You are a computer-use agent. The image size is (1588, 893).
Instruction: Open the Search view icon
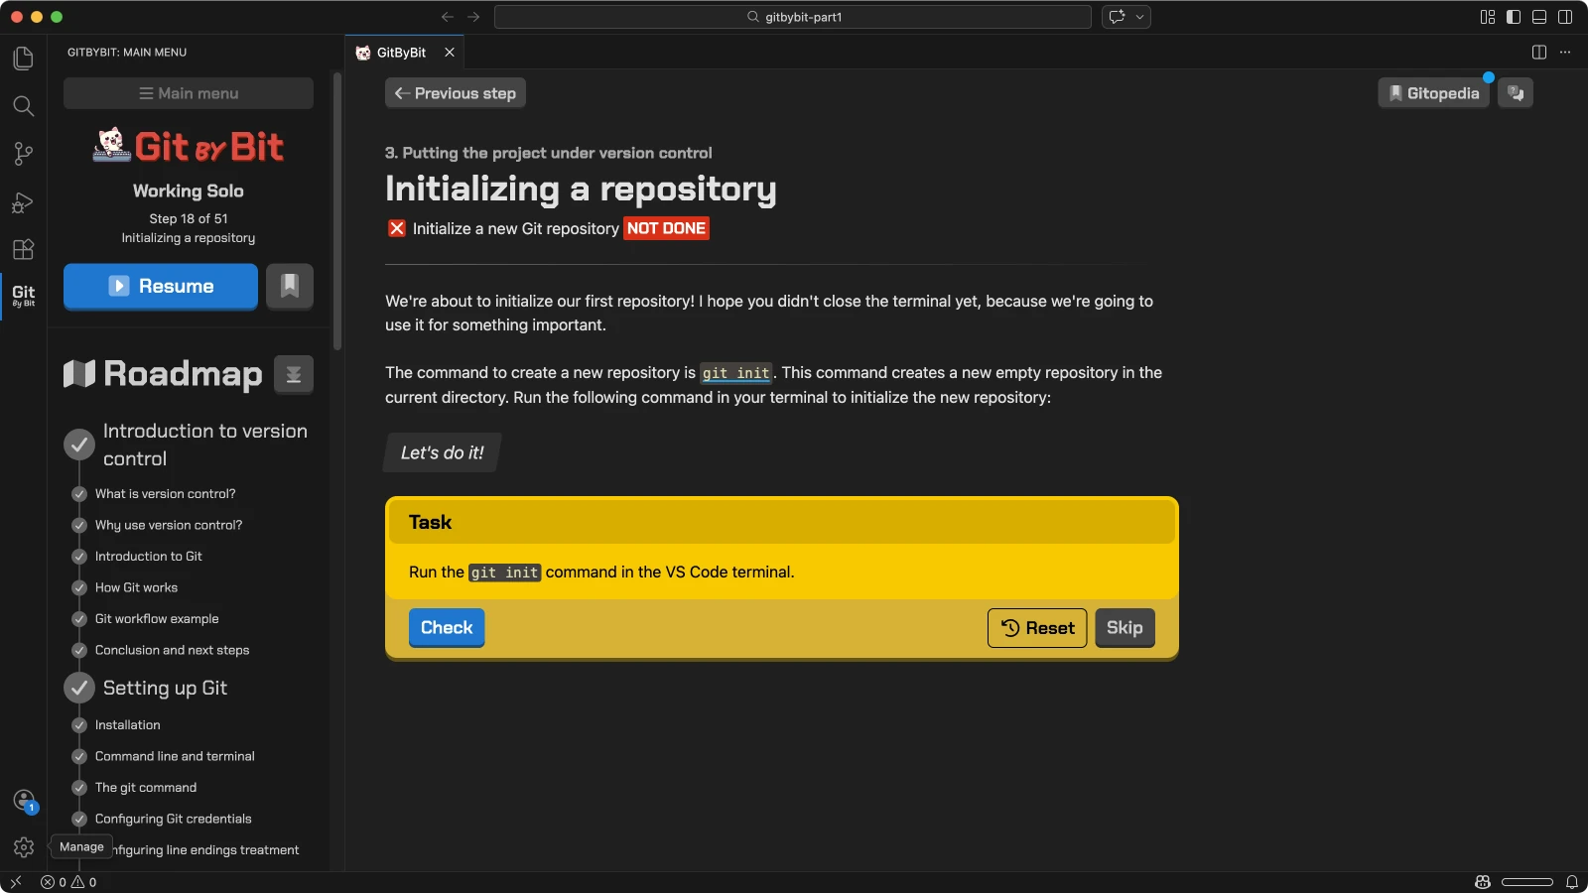23,106
